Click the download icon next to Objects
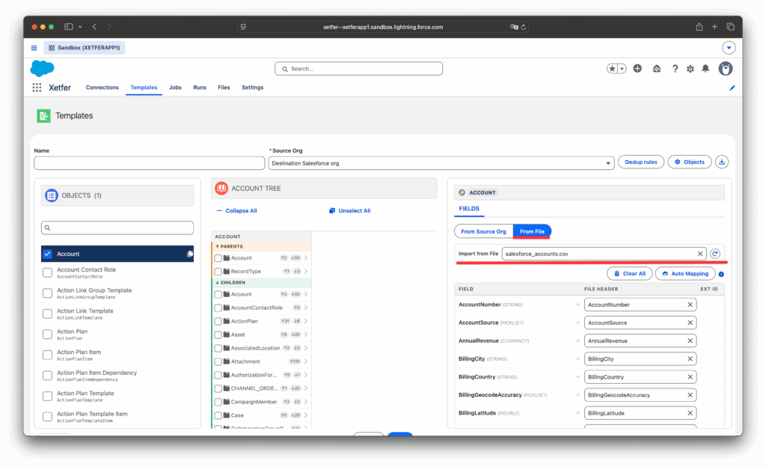Screen dimensions: 766x467 [722, 162]
